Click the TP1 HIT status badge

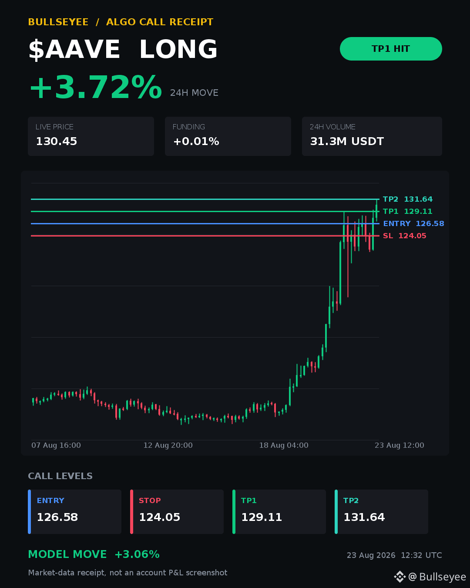tap(391, 49)
